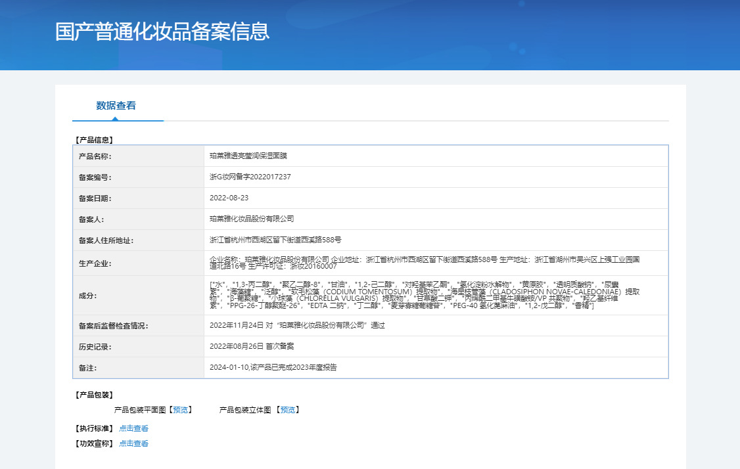The image size is (740, 469).
Task: Select filer 珀莱雅化妆品股份有限公司 value
Action: pos(252,219)
